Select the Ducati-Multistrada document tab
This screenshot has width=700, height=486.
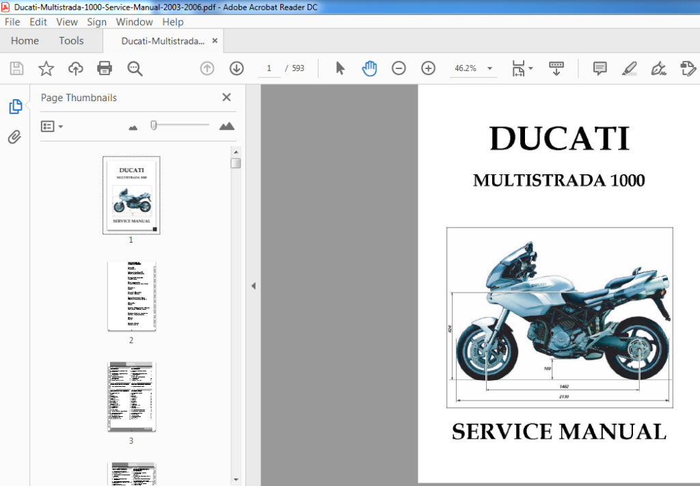[x=163, y=41]
